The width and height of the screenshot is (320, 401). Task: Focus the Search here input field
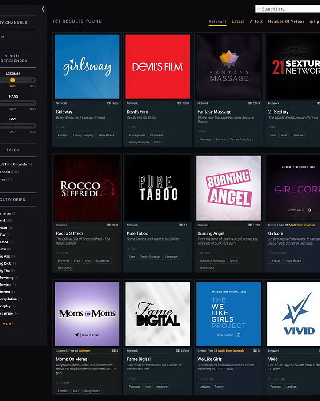coord(289,9)
